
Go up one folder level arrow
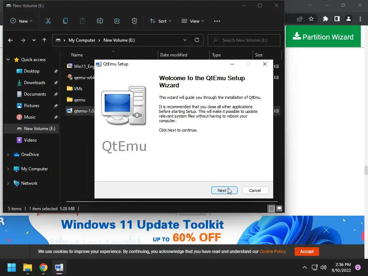44,40
